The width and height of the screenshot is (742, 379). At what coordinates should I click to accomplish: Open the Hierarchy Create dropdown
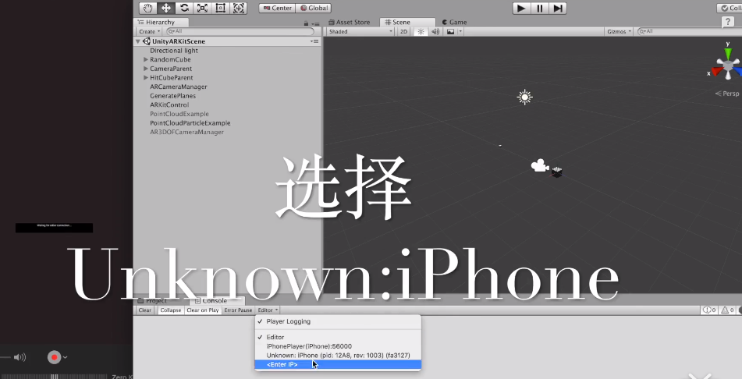[x=150, y=32]
